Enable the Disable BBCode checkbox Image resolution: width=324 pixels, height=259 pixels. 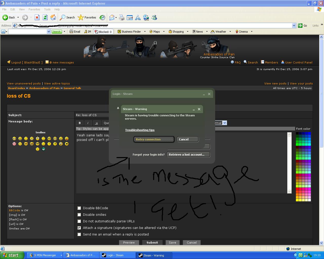(79, 208)
